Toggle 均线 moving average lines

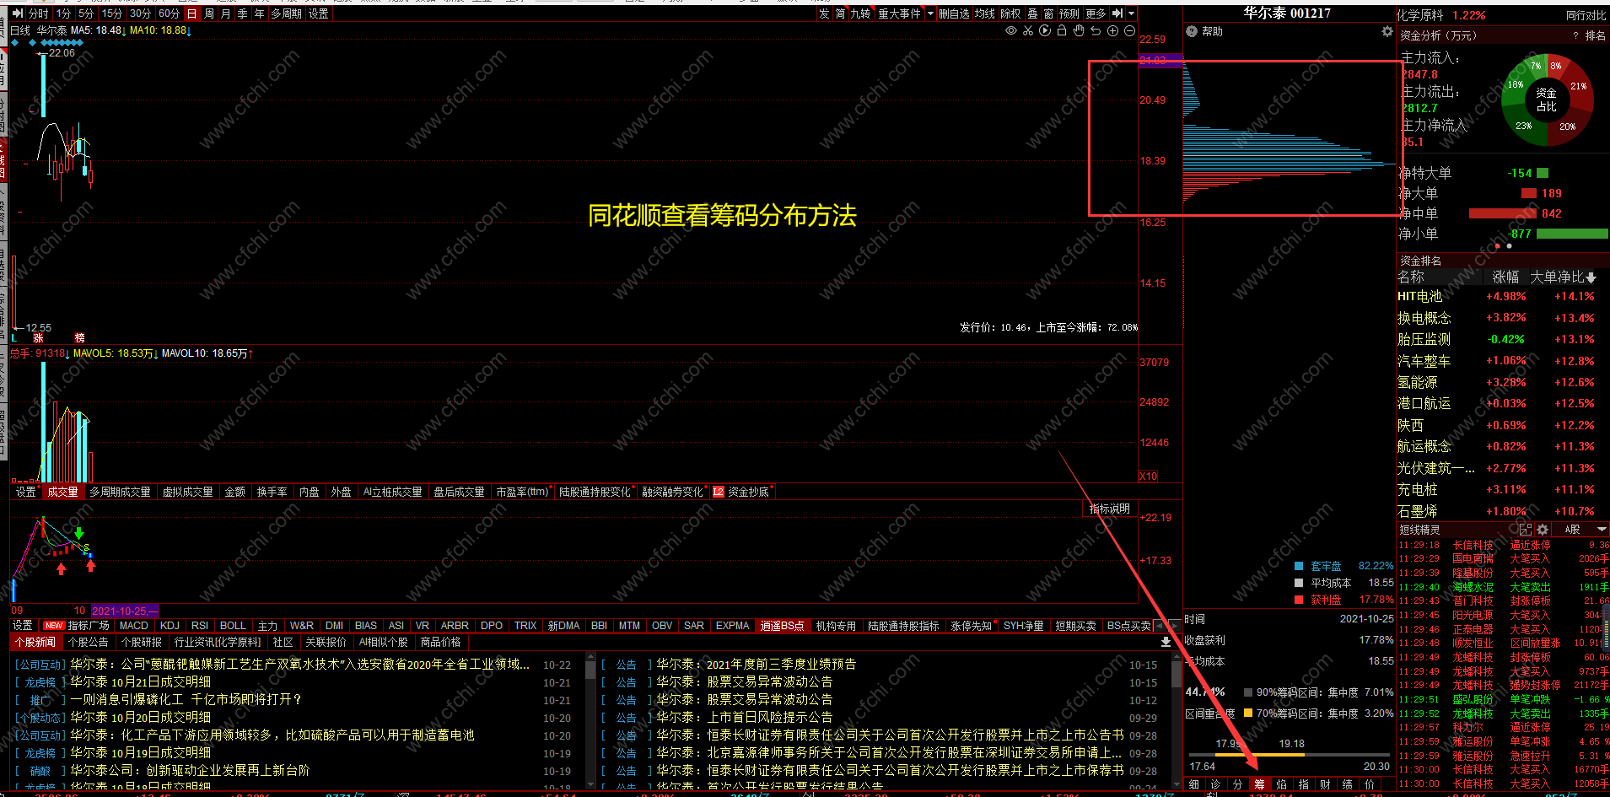(x=985, y=13)
